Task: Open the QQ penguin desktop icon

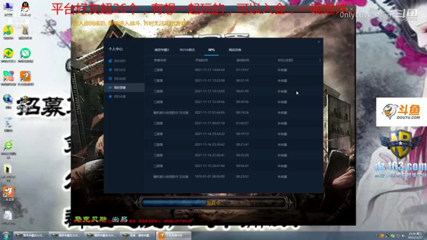Action: (25, 9)
